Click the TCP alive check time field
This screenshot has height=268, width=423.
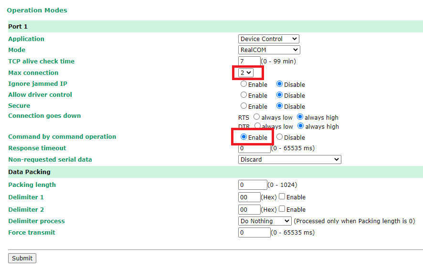249,61
